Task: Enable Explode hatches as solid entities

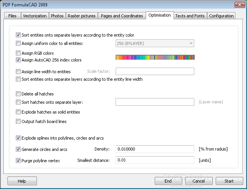Action: (x=18, y=112)
